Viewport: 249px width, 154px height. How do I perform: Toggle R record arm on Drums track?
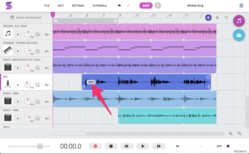coord(18,34)
